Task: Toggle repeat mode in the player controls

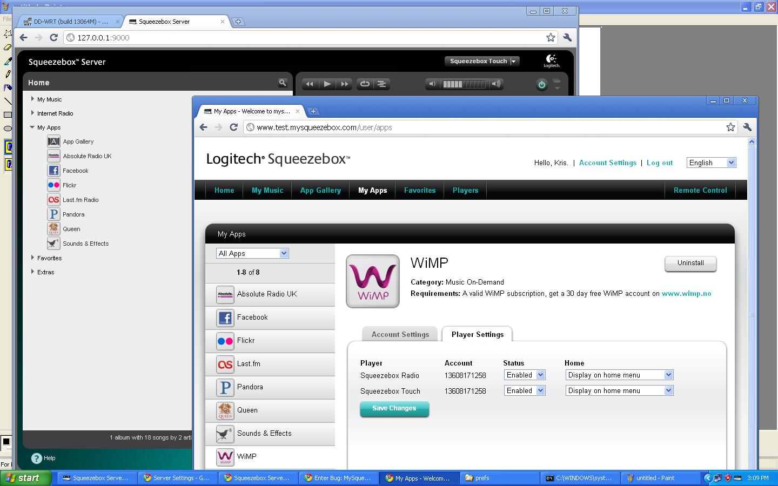Action: pyautogui.click(x=365, y=84)
